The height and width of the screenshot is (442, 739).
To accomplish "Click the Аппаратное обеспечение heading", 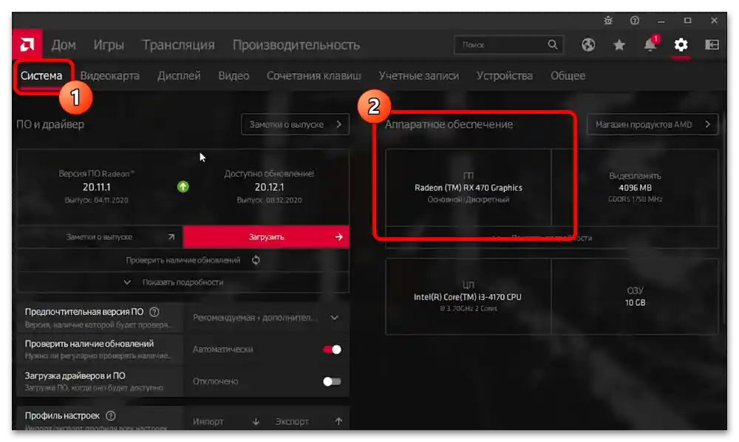I will click(x=449, y=124).
